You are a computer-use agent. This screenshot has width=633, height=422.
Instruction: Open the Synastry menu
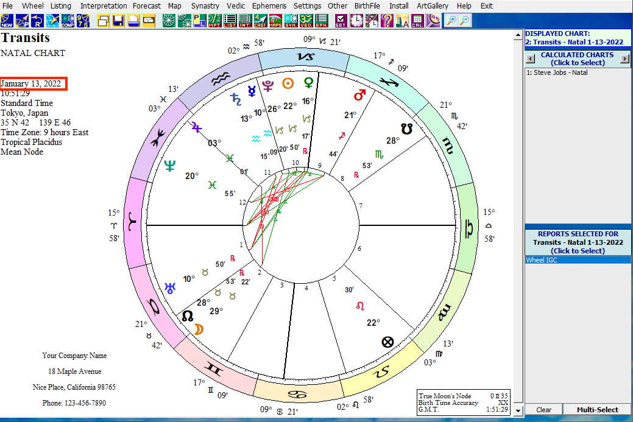pyautogui.click(x=205, y=6)
